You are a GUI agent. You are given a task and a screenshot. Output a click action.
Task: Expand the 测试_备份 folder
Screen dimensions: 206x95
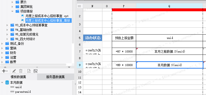[x=2, y=44]
